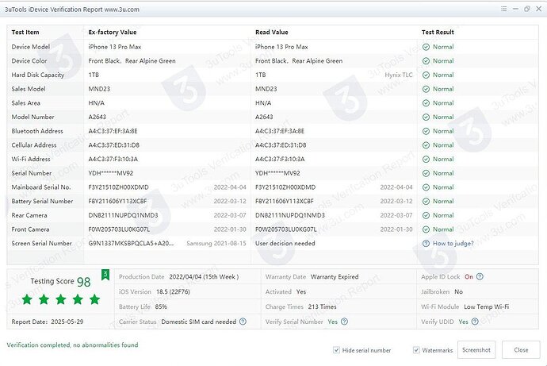
Task: Click the Report Date 2025-05-29 text
Action: [48, 322]
